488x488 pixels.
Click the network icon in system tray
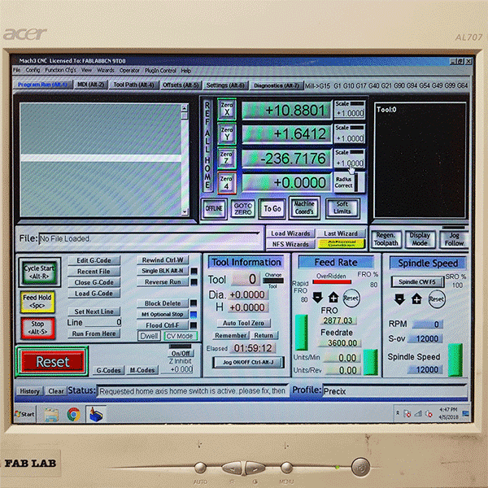pos(418,414)
